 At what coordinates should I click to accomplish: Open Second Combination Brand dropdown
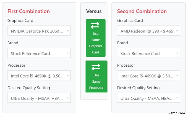point(148,53)
